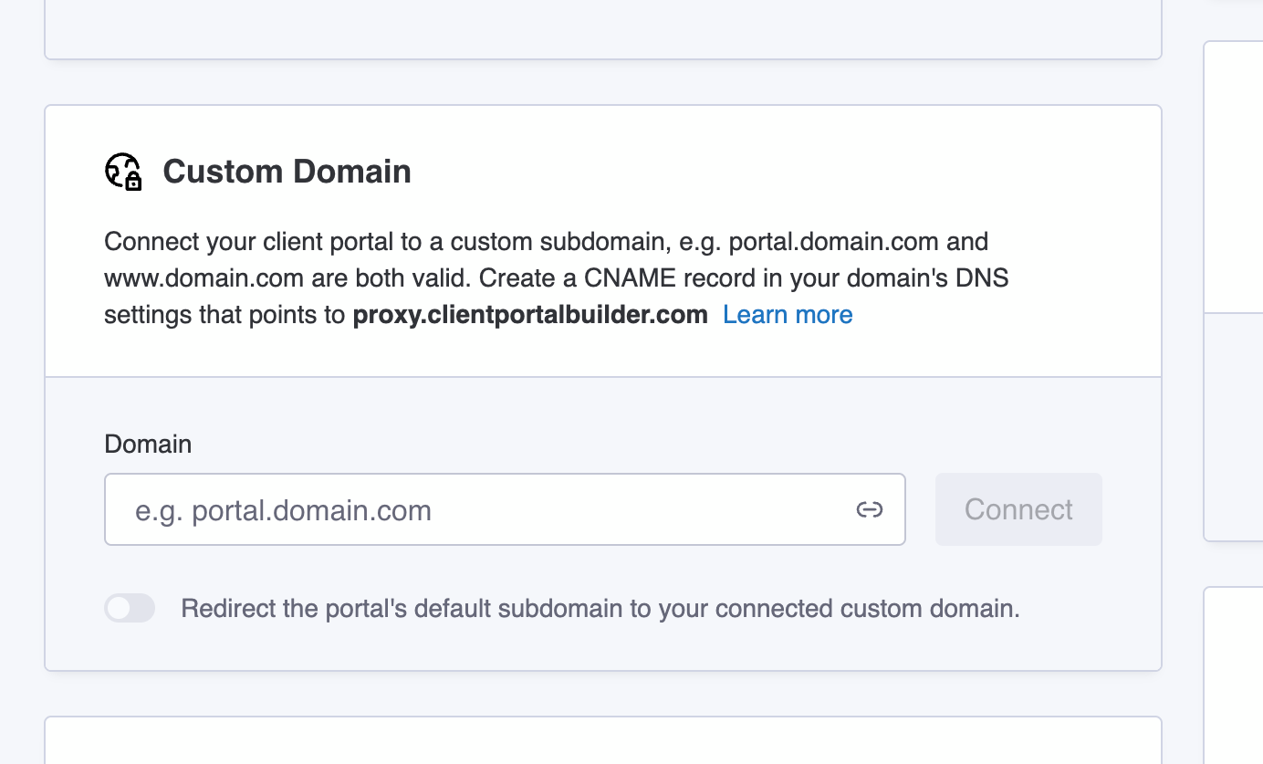Open the Learn more link
1263x764 pixels.
pyautogui.click(x=788, y=315)
